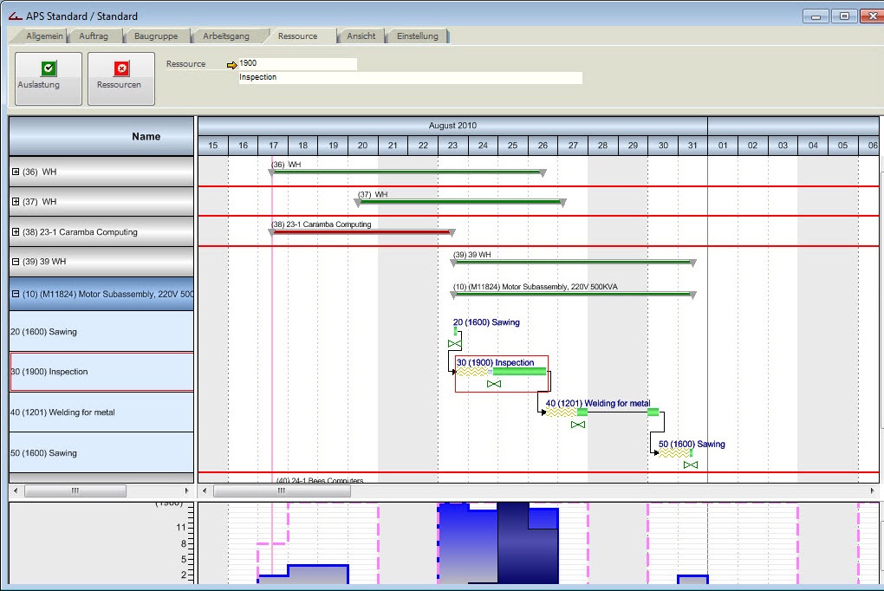Click marker beneath 50 (1600) Sawing bar
Viewport: 884px width, 591px height.
click(689, 465)
